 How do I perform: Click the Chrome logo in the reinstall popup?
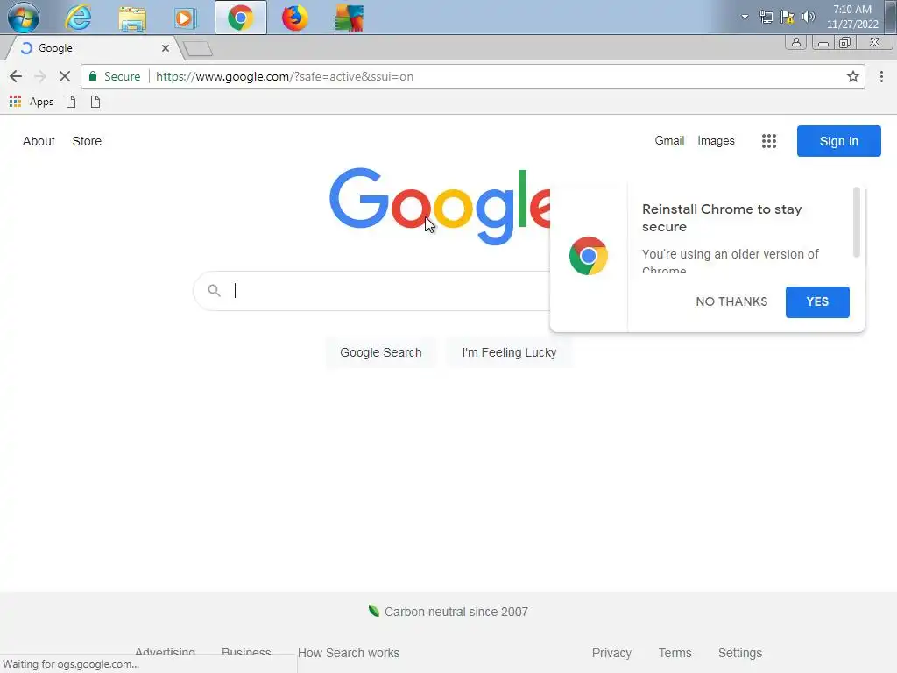pyautogui.click(x=588, y=256)
